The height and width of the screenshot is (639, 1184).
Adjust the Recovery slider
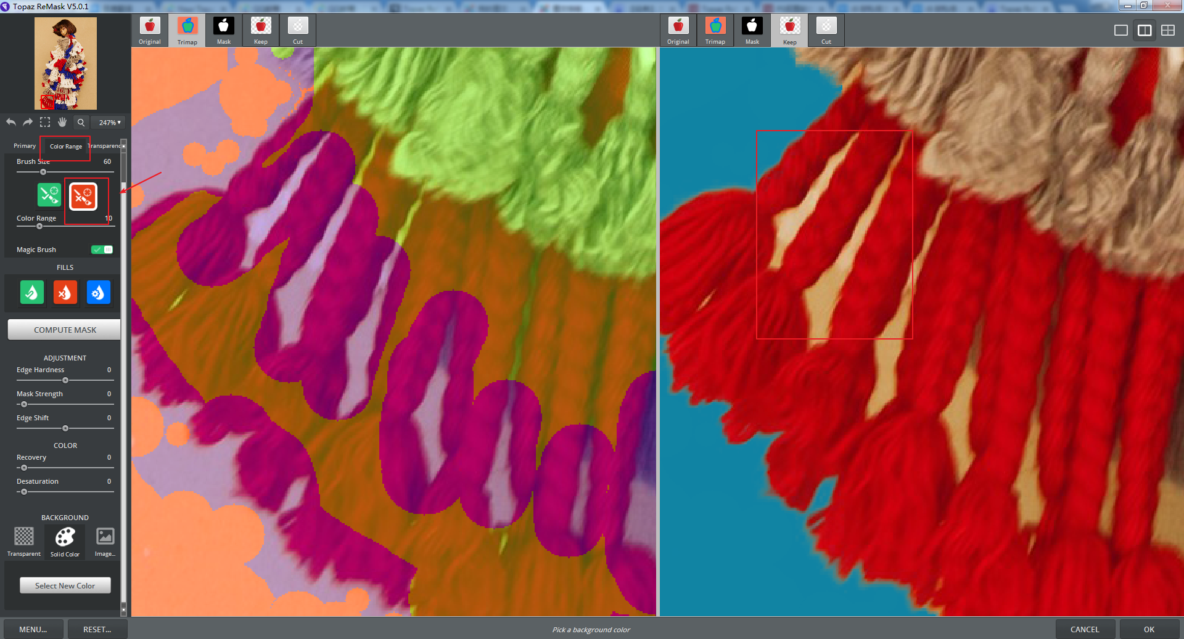click(65, 468)
